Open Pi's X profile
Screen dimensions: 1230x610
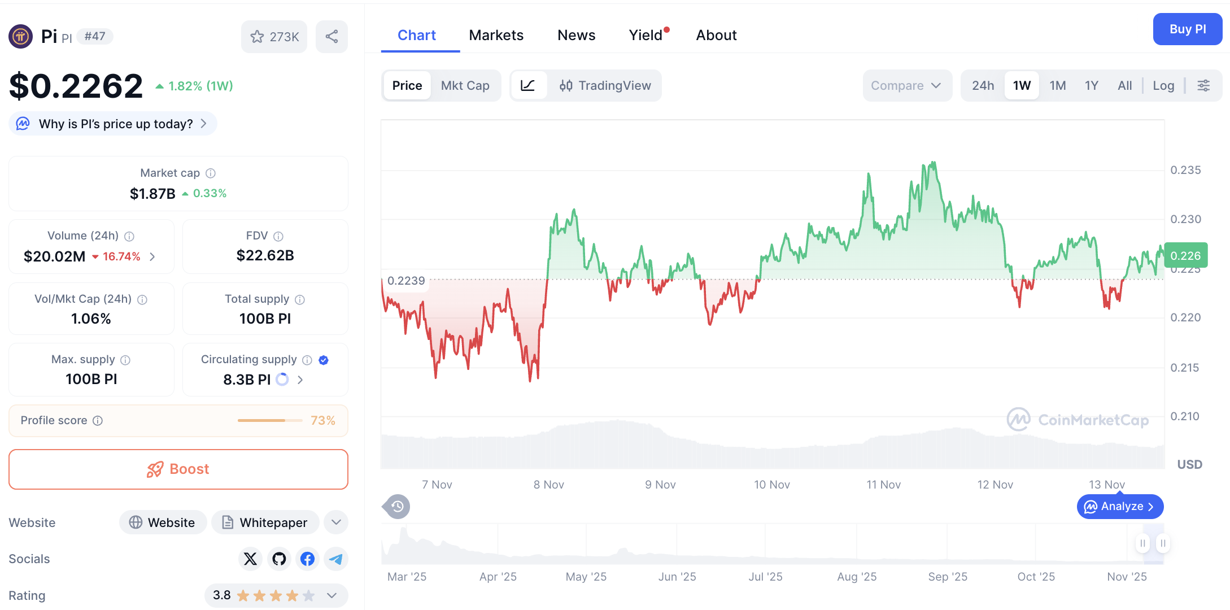point(250,559)
